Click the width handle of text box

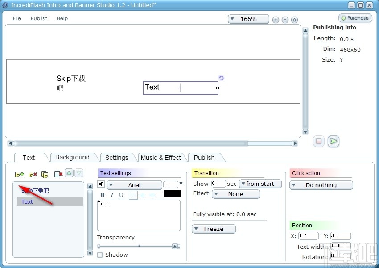(x=218, y=88)
